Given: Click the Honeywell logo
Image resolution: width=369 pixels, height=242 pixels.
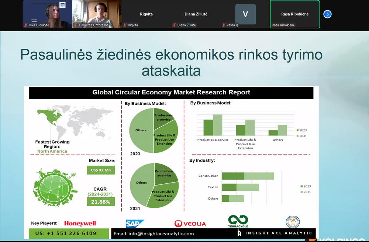Looking at the screenshot, I should pos(80,224).
